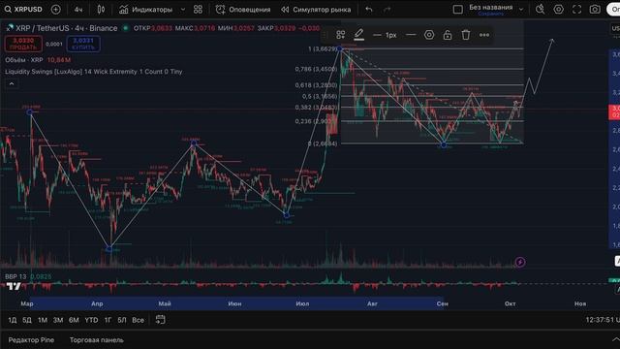Set range to 5Д
Image resolution: width=620 pixels, height=349 pixels.
(27, 320)
